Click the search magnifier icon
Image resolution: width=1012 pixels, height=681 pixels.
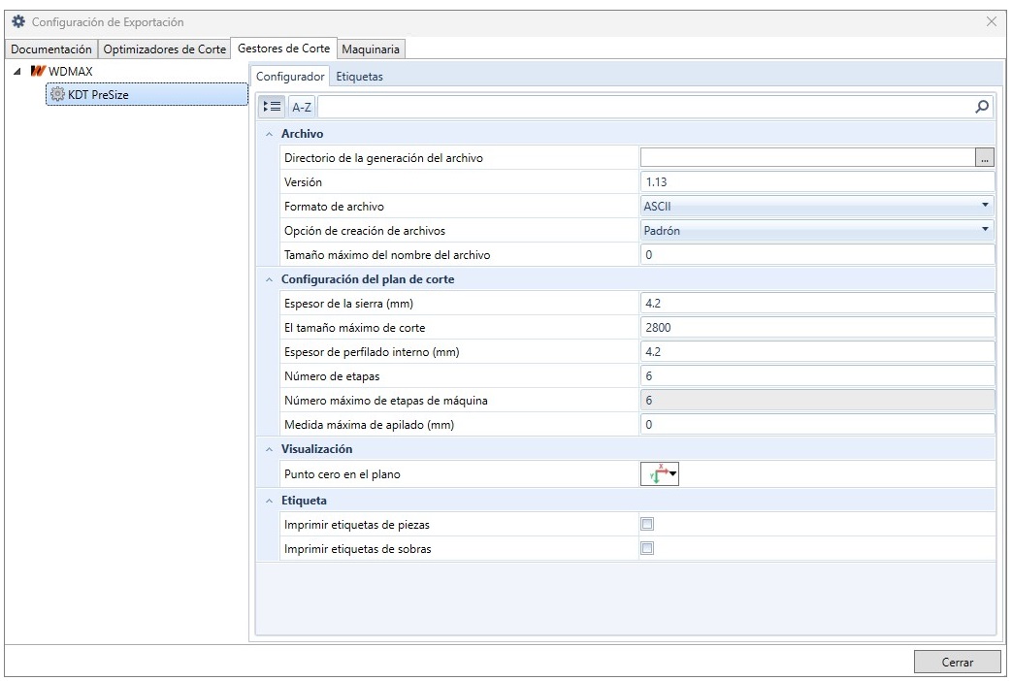(x=982, y=107)
